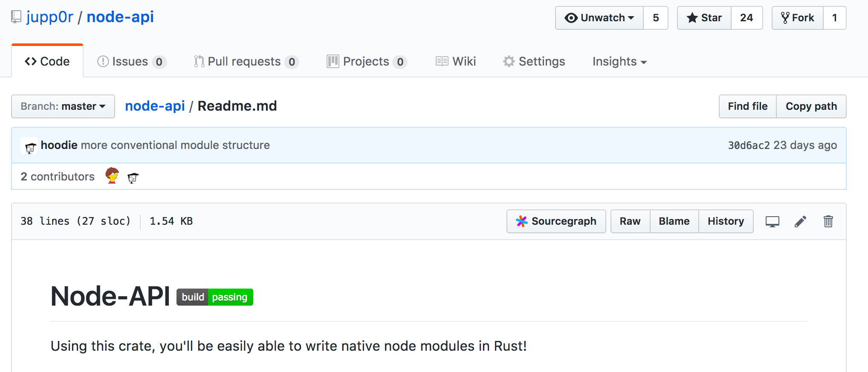Edit this file with pencil icon

tap(800, 221)
